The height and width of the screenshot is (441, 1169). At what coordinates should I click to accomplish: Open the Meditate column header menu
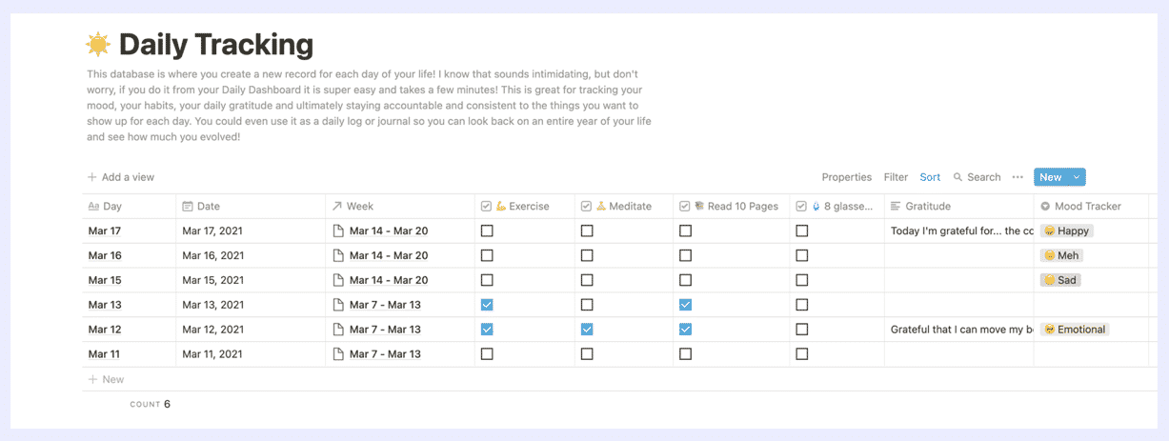pos(624,206)
